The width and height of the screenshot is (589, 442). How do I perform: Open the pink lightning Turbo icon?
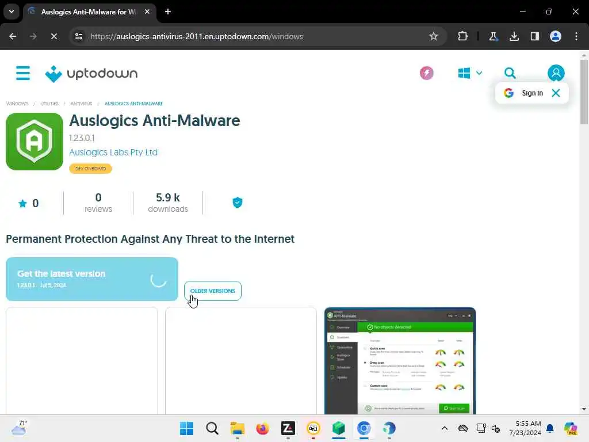point(426,73)
